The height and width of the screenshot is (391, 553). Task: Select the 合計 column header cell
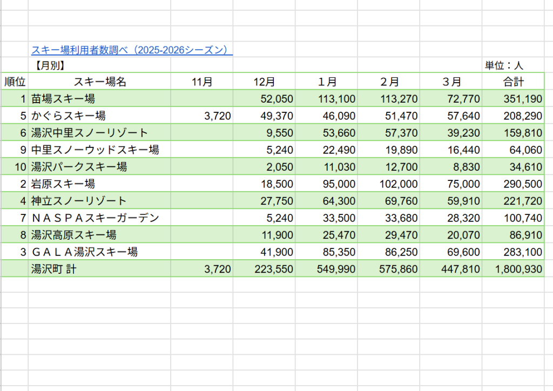pos(513,82)
